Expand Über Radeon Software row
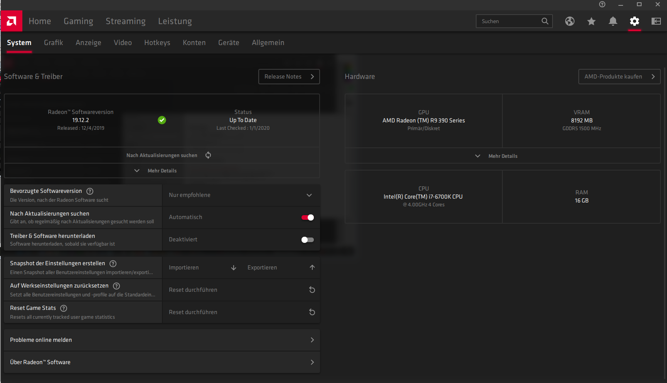 pos(162,362)
